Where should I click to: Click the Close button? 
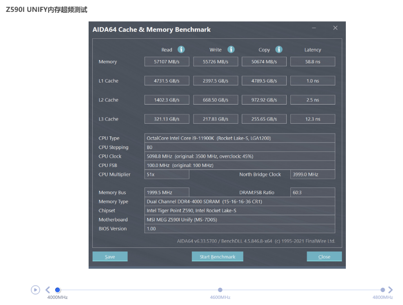point(324,256)
